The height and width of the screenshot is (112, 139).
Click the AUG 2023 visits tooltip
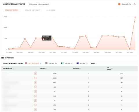click(x=47, y=38)
